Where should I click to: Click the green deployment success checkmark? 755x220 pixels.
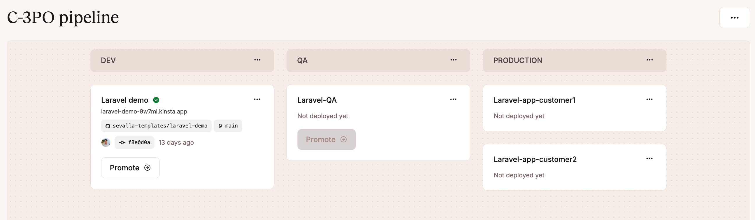pyautogui.click(x=156, y=100)
